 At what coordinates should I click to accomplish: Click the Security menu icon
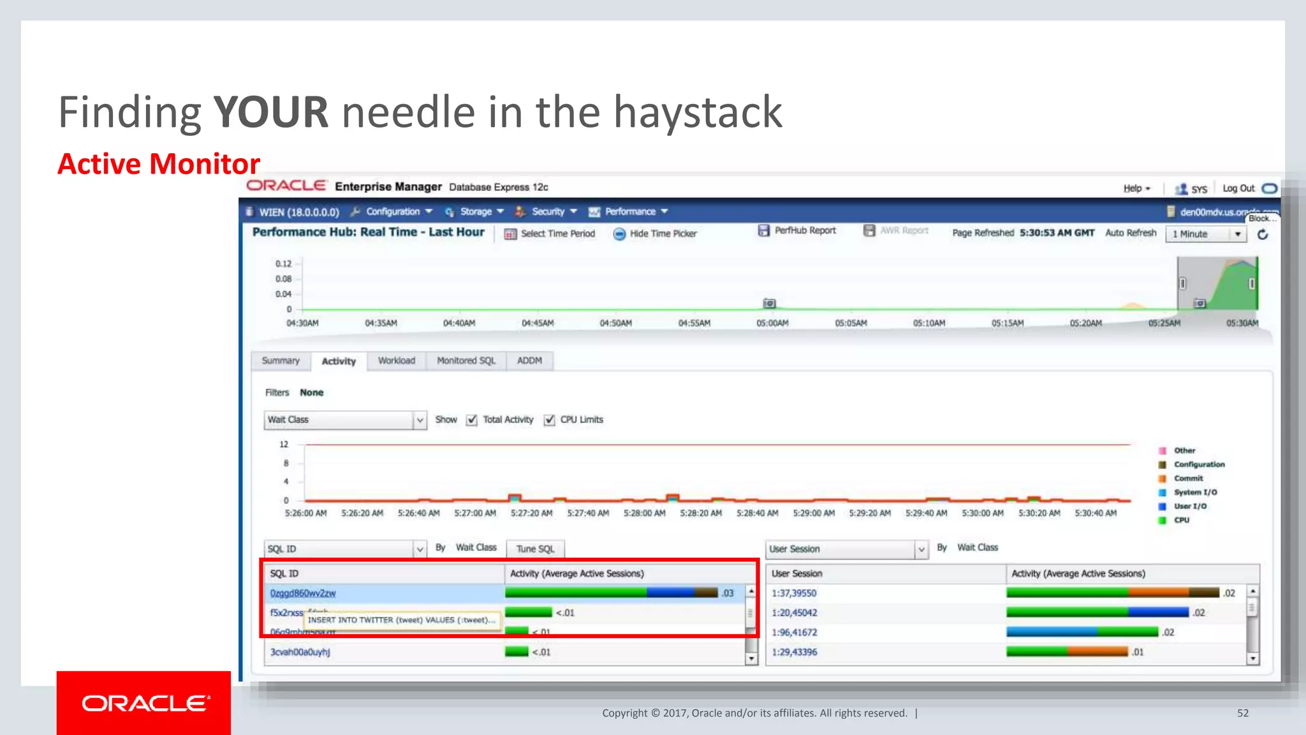click(520, 212)
